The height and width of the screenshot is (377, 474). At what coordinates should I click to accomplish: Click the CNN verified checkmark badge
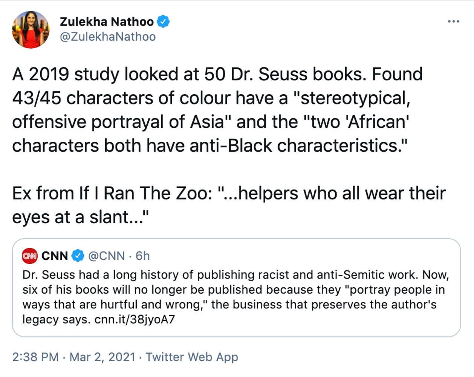pyautogui.click(x=78, y=256)
